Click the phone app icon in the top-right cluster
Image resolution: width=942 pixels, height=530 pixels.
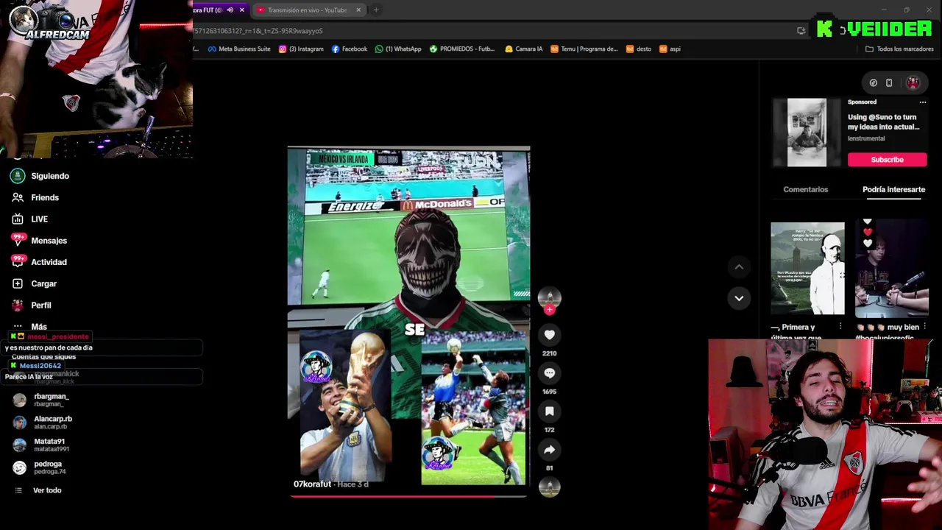pos(889,83)
